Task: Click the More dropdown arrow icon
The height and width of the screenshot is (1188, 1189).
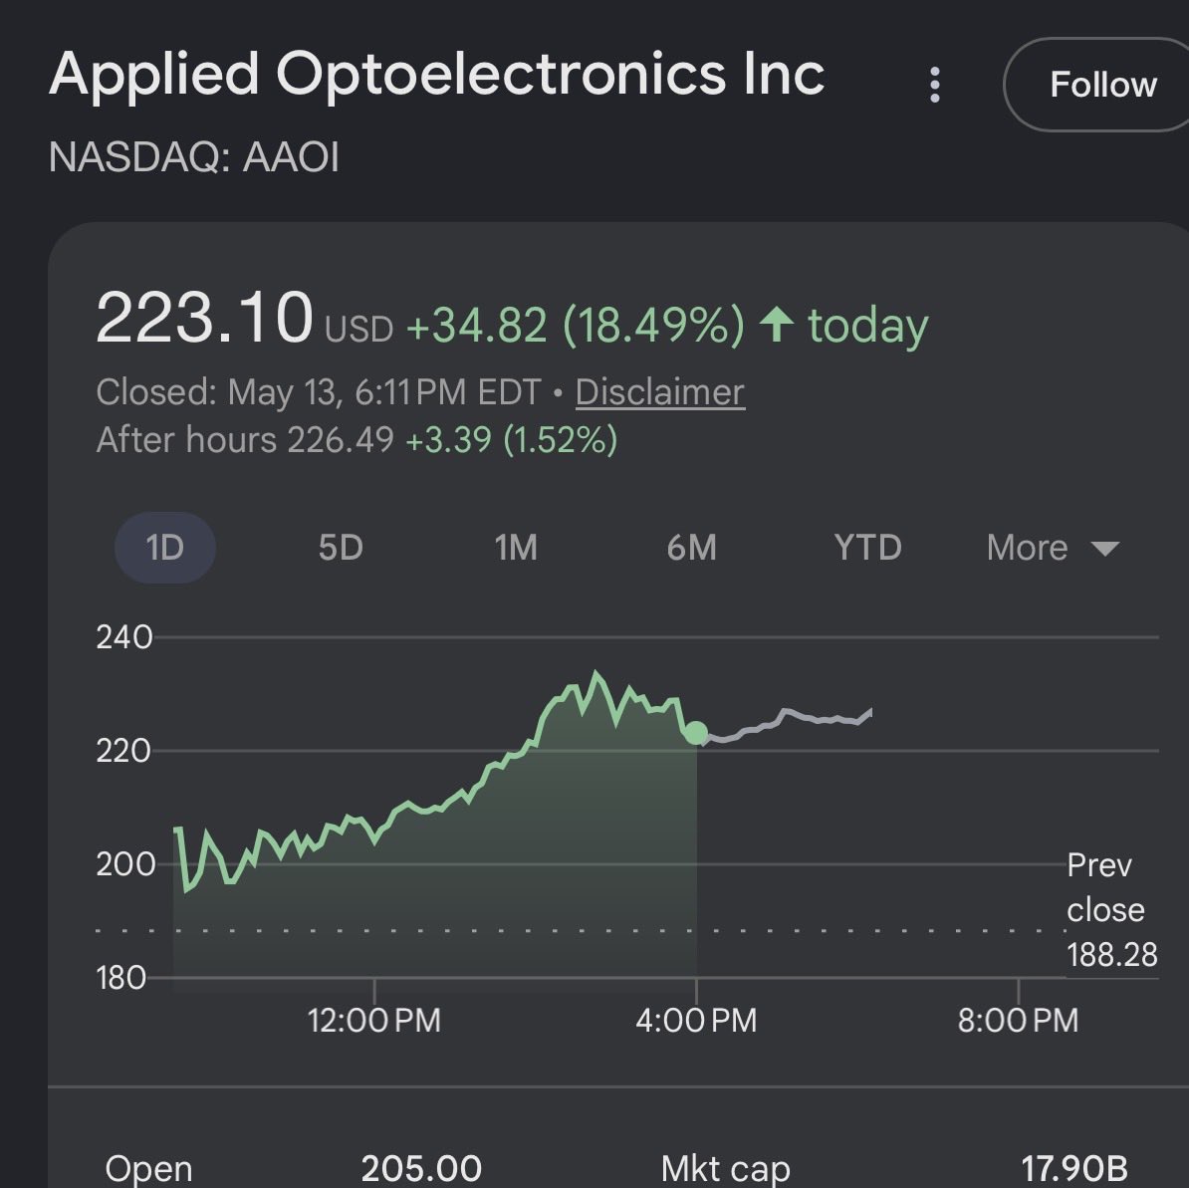Action: pos(1104,548)
